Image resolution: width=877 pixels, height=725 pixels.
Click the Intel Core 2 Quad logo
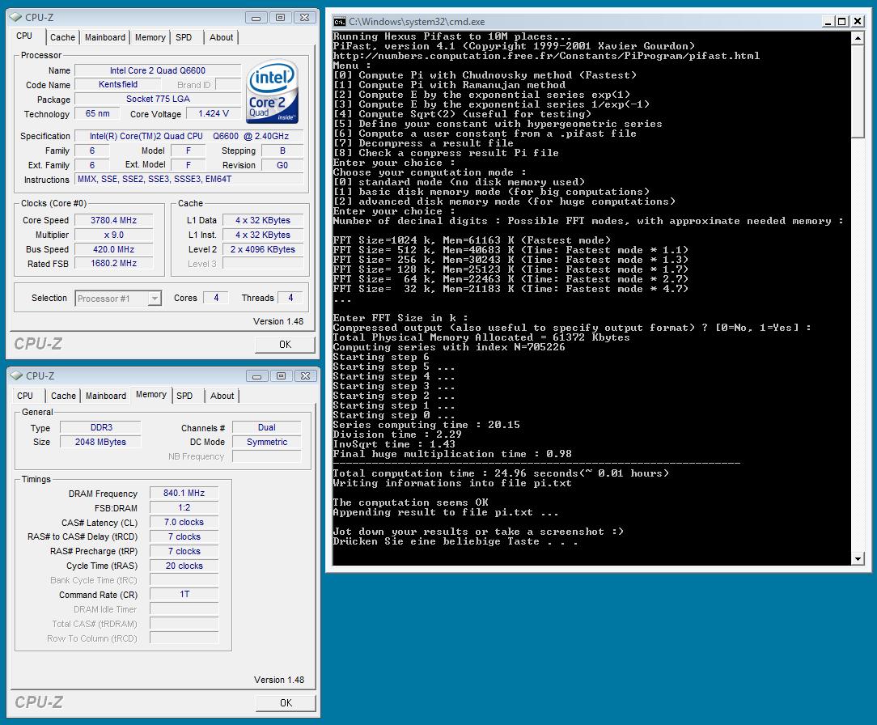(x=273, y=92)
